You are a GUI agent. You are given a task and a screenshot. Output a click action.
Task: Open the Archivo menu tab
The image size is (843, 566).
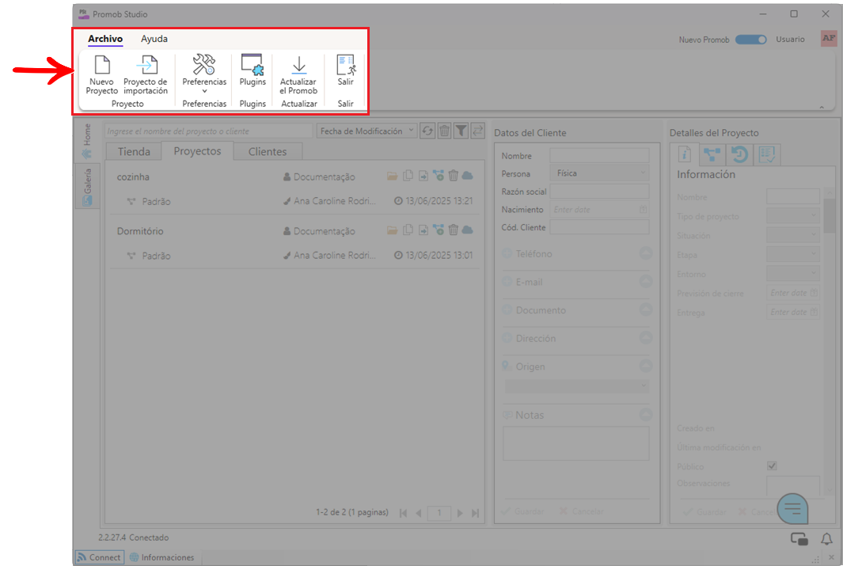(x=105, y=39)
